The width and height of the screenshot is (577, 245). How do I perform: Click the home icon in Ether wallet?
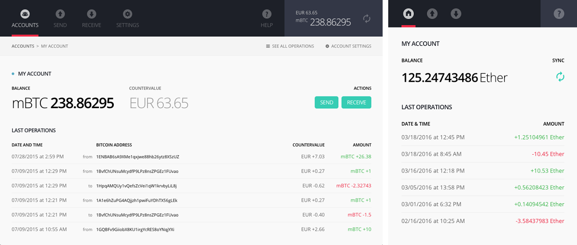(x=409, y=14)
